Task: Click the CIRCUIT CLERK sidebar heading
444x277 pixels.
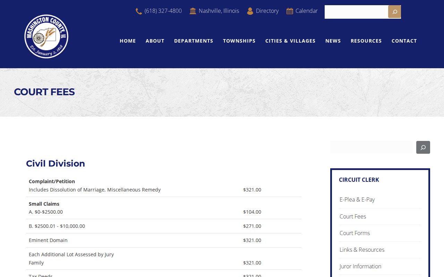Action: 359,180
